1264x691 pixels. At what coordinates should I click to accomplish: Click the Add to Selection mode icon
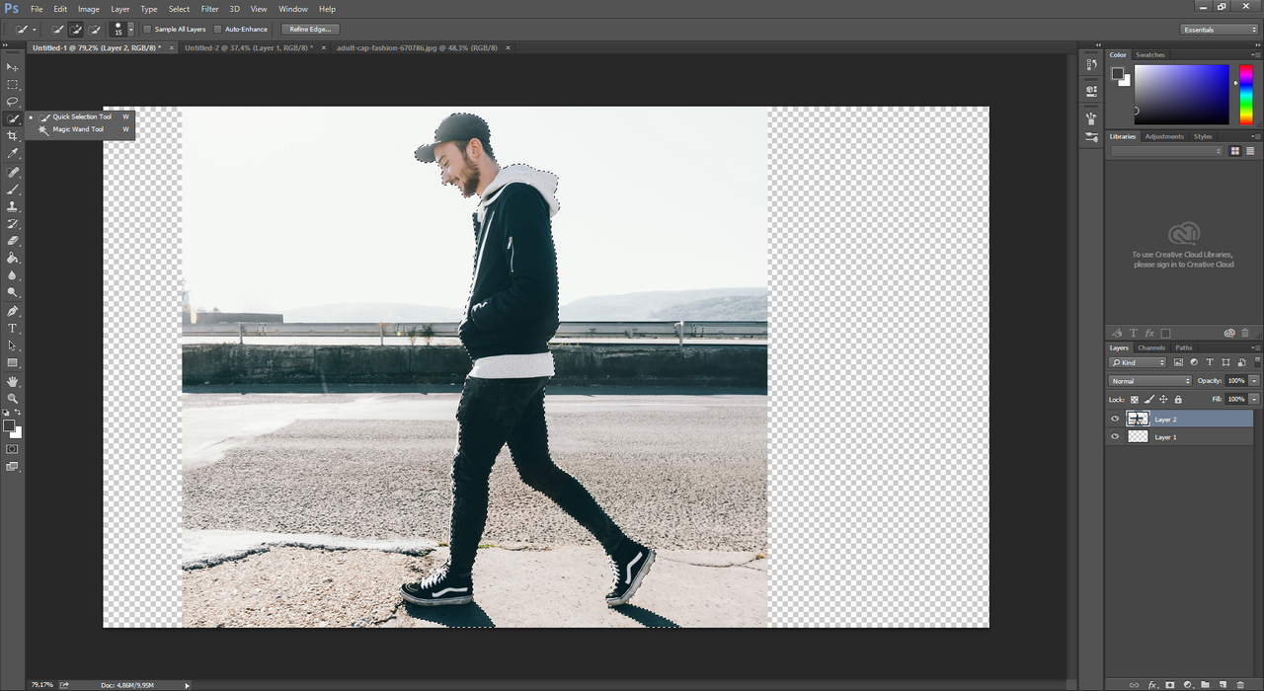[76, 30]
